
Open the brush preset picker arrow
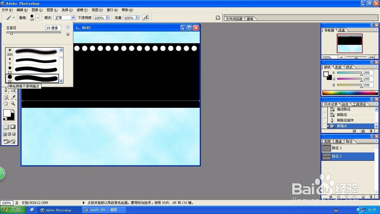(37, 18)
